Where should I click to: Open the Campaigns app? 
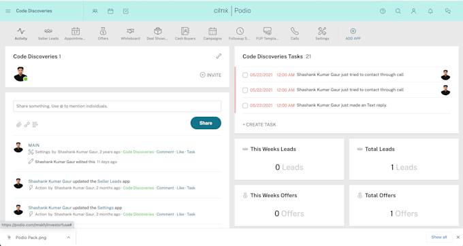tap(212, 33)
